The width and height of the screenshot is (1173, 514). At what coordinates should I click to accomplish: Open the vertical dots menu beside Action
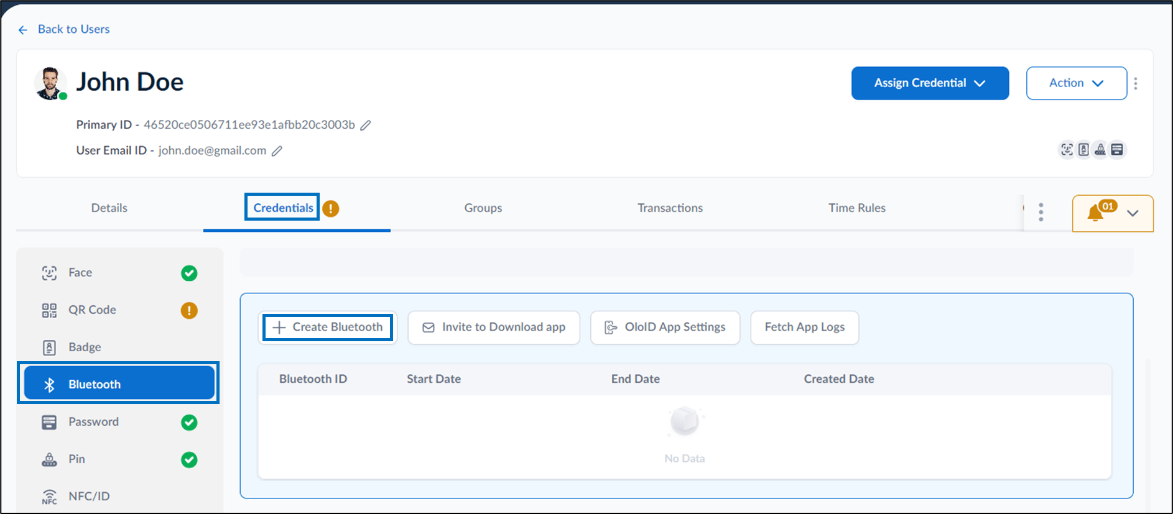click(1136, 83)
